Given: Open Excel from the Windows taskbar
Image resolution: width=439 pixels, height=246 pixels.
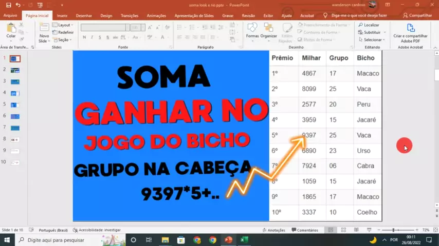Looking at the screenshot, I should (245, 240).
